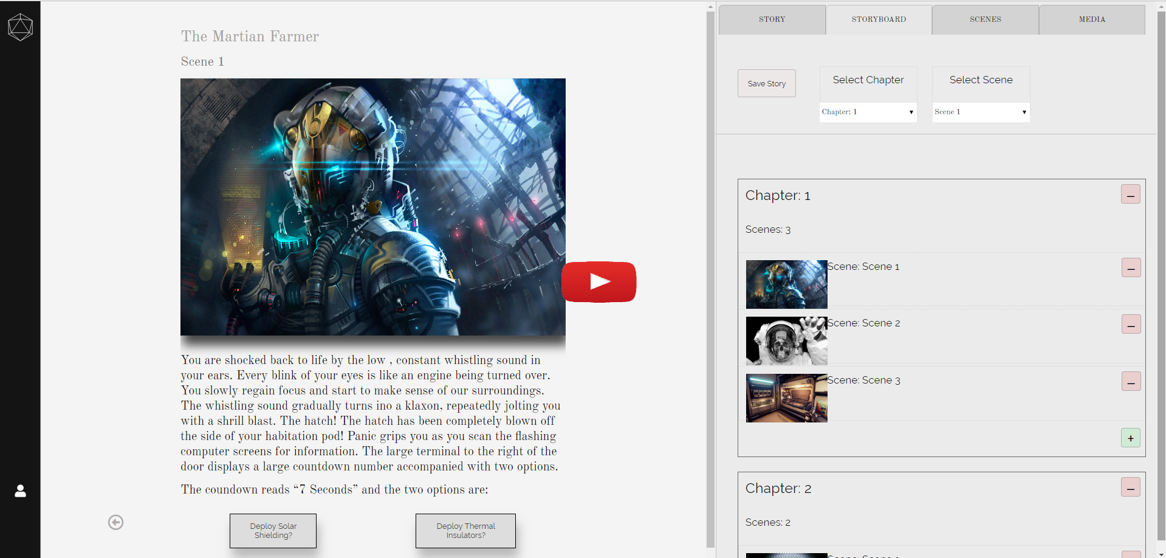
Task: Click the 'Scene: Scene 3' label
Action: (x=863, y=381)
